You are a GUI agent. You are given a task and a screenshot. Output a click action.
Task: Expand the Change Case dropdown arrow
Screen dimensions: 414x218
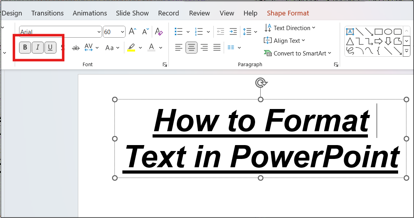(118, 48)
